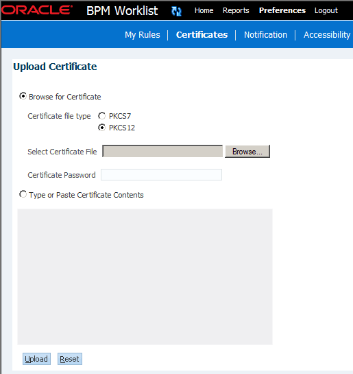The image size is (353, 374).
Task: Switch to the Accessibility tab
Action: point(327,35)
